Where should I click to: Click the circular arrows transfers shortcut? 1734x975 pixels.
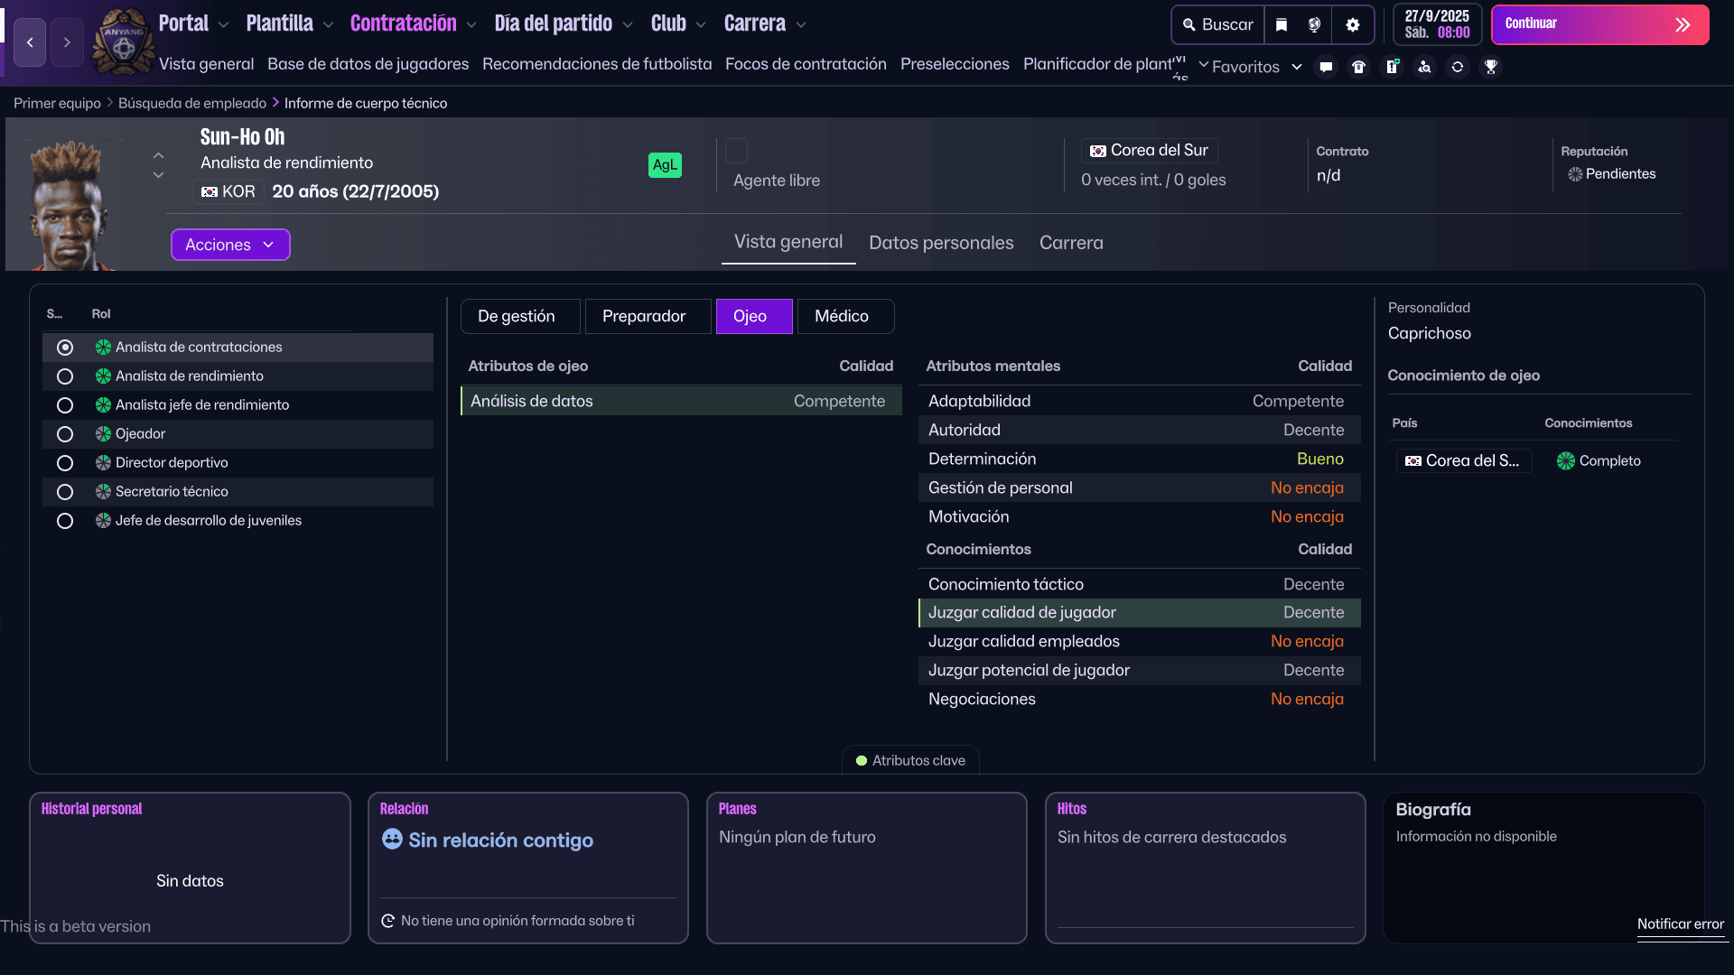click(x=1458, y=67)
